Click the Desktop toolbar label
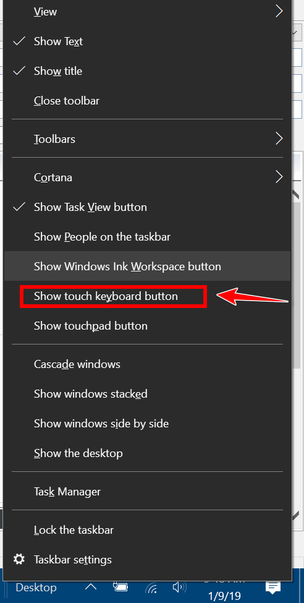Image resolution: width=304 pixels, height=603 pixels. coord(36,588)
